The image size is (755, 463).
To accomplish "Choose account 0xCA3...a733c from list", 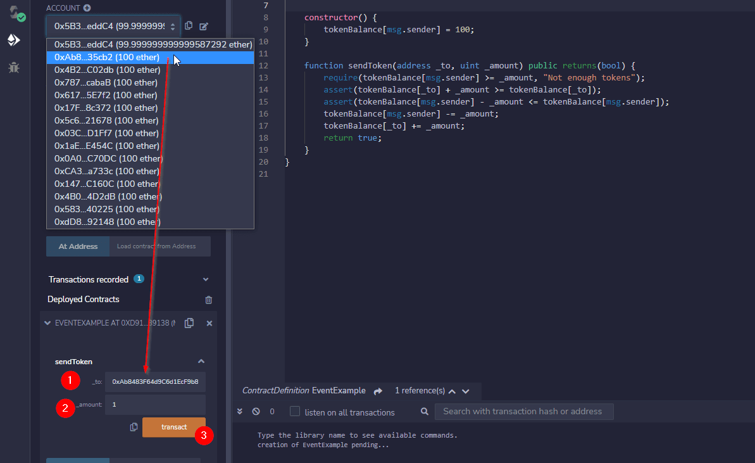I will click(x=150, y=171).
